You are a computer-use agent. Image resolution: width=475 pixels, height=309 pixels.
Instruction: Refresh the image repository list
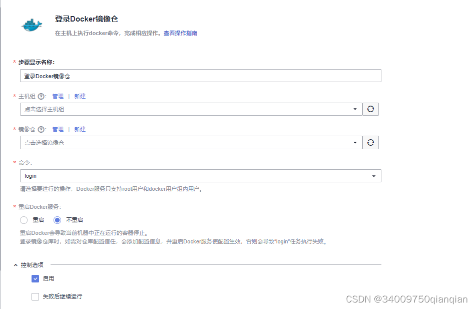[x=370, y=143]
